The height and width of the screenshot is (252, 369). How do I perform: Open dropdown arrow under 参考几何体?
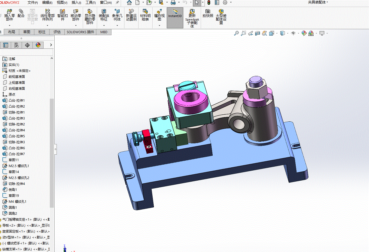[117, 26]
